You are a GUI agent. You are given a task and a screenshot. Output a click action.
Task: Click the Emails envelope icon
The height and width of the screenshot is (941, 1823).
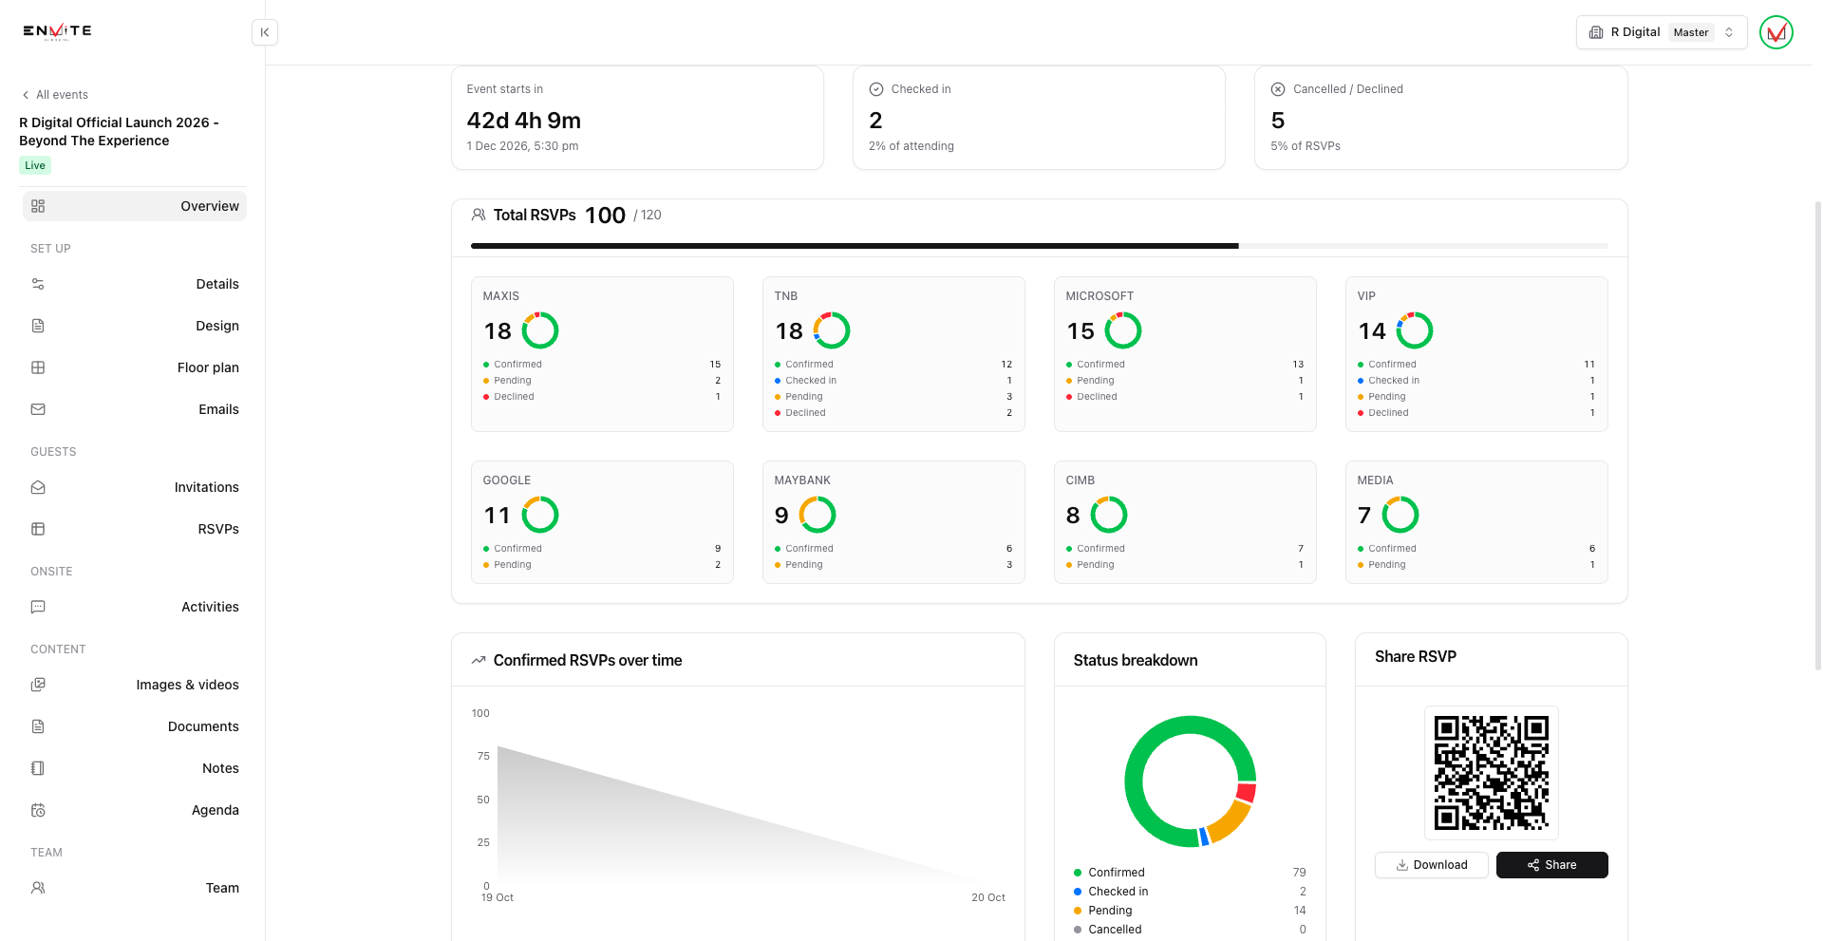[x=38, y=409]
